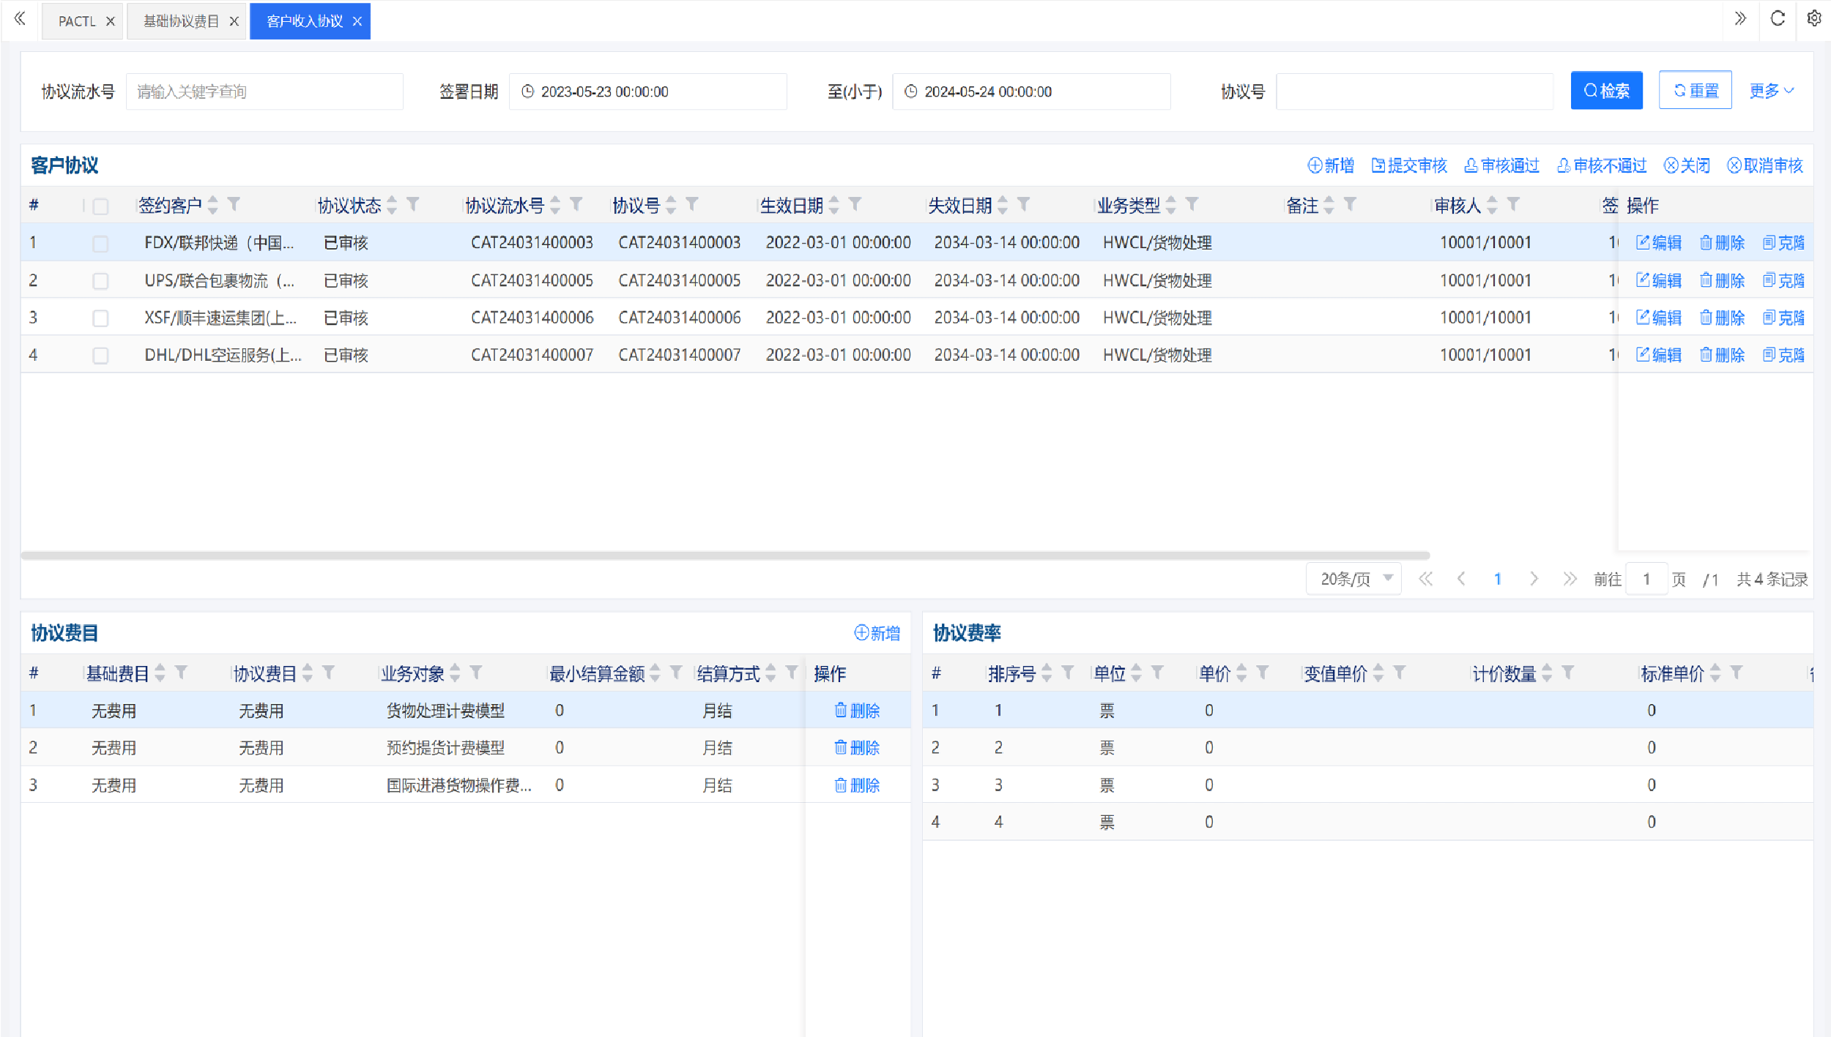Sort by 生效日期 column arrows

pyautogui.click(x=834, y=205)
